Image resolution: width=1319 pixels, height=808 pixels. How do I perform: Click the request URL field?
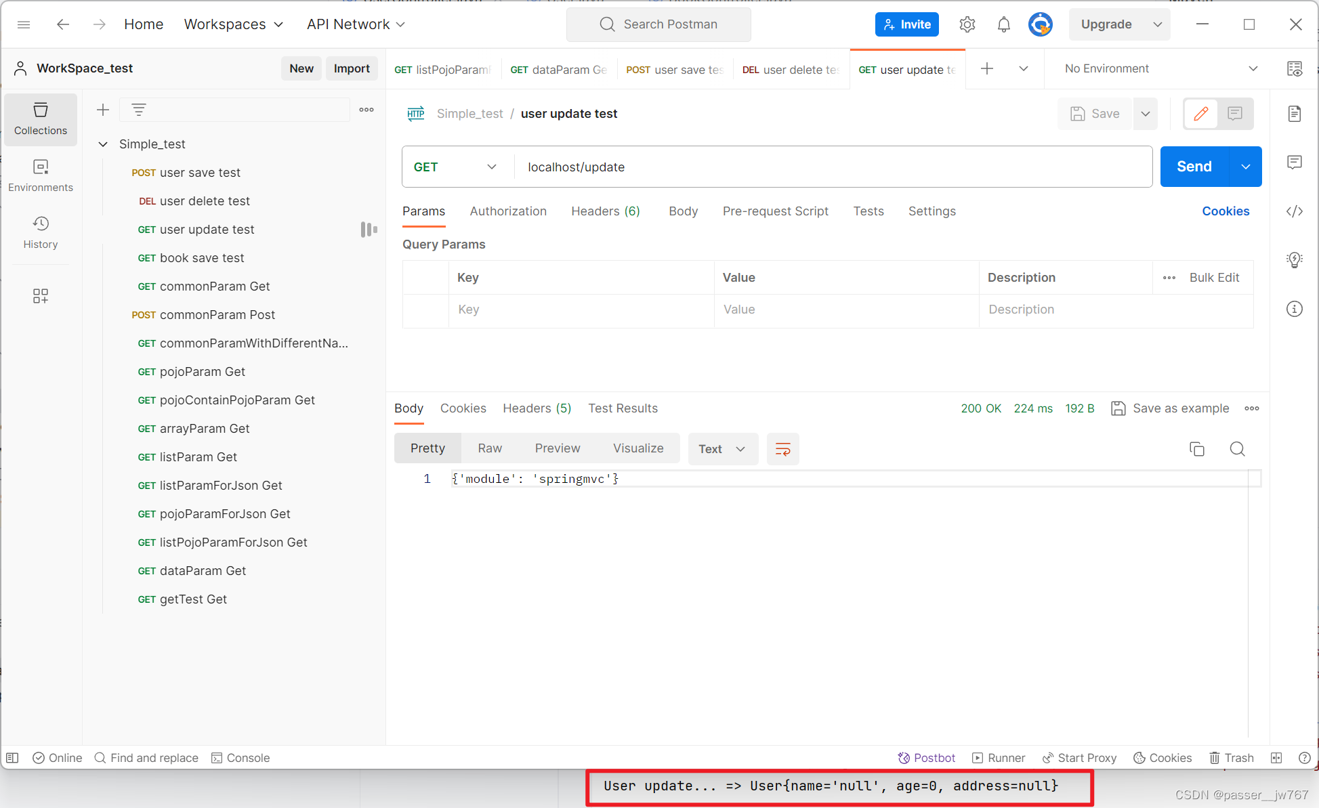(x=833, y=167)
